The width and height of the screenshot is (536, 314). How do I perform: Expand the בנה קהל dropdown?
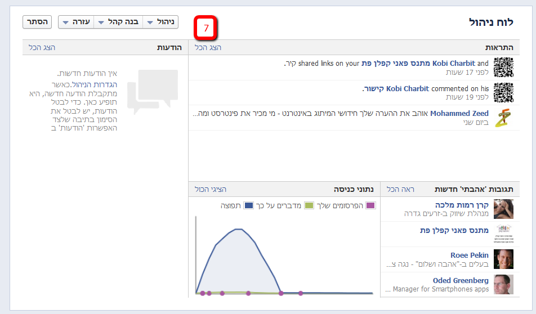coord(118,22)
